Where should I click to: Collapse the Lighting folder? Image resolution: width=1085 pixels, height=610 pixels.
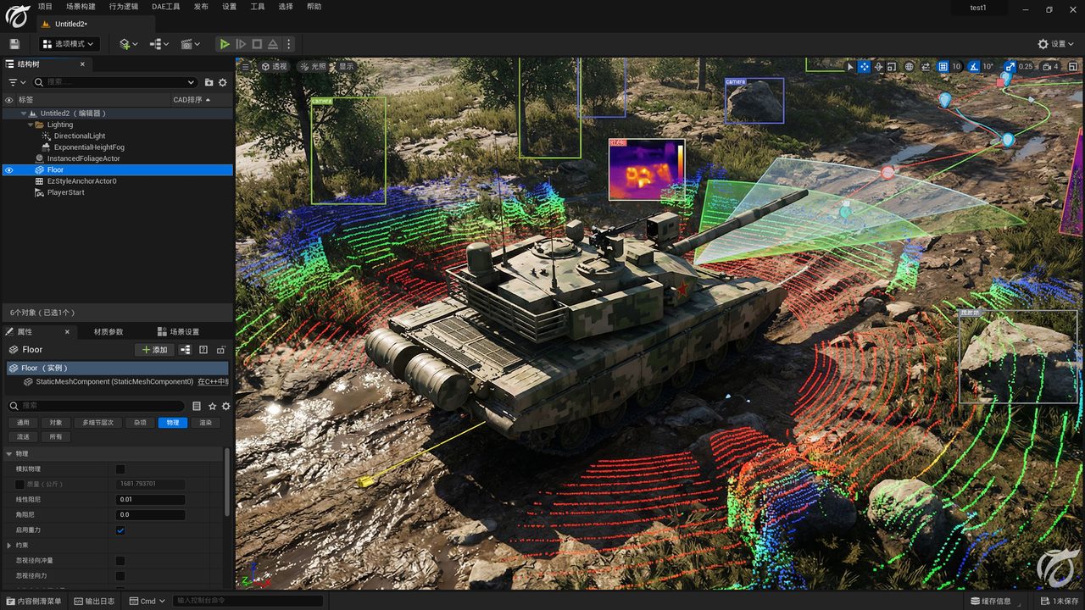pyautogui.click(x=30, y=125)
